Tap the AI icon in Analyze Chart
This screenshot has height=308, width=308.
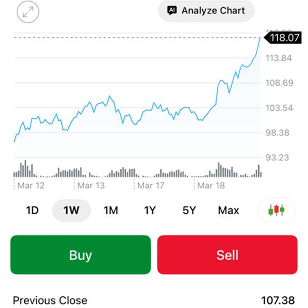[x=172, y=10]
